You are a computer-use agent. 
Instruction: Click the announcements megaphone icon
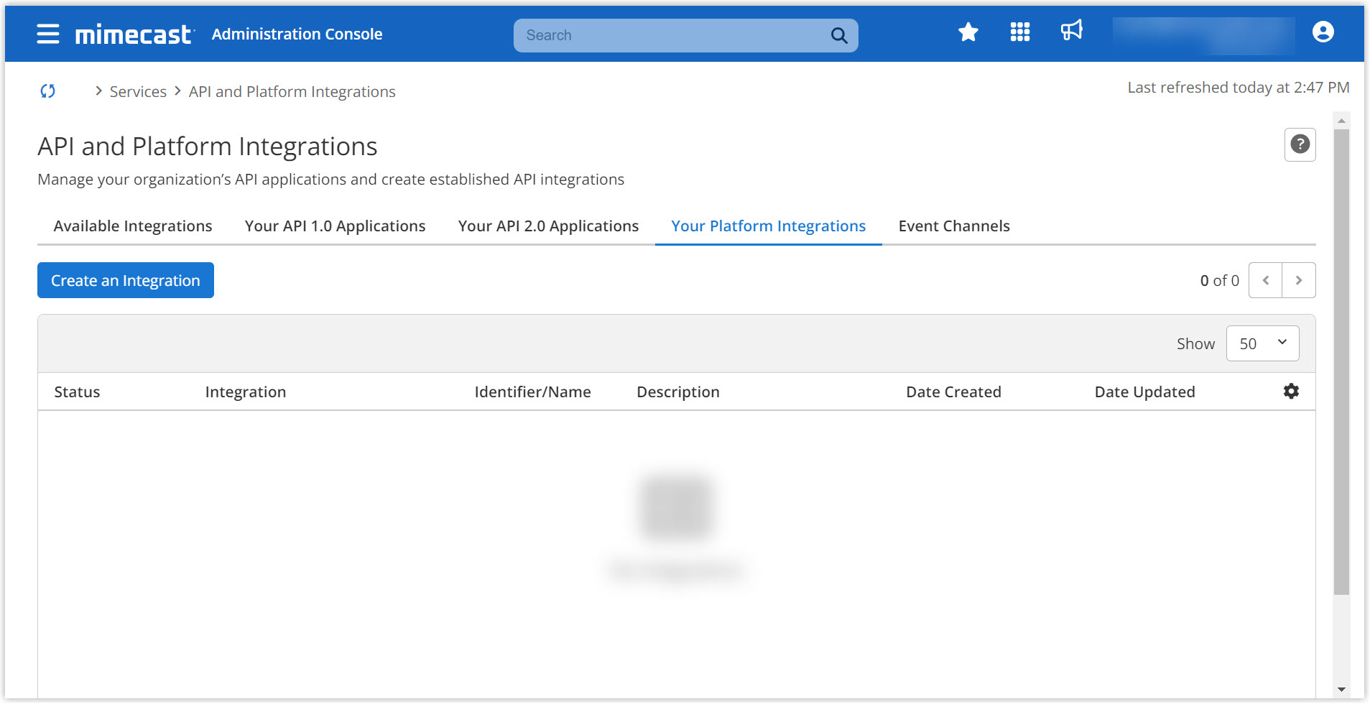[1071, 32]
